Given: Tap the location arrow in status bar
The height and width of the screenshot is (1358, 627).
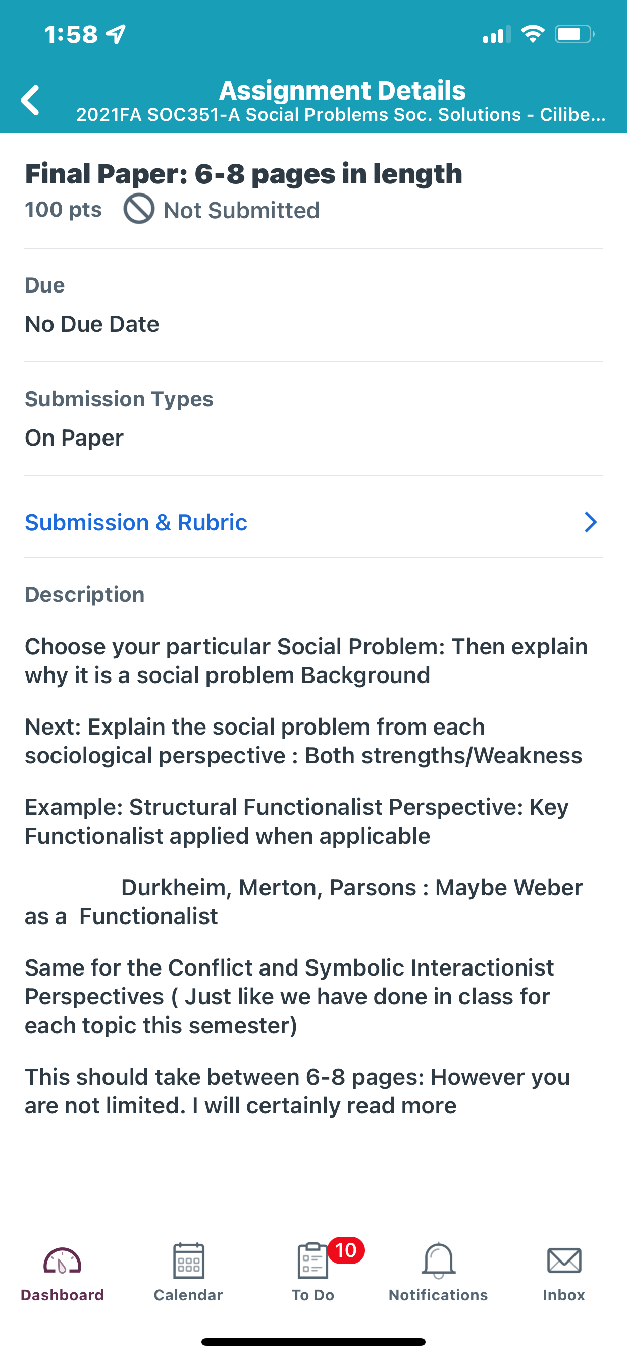Looking at the screenshot, I should [x=116, y=35].
